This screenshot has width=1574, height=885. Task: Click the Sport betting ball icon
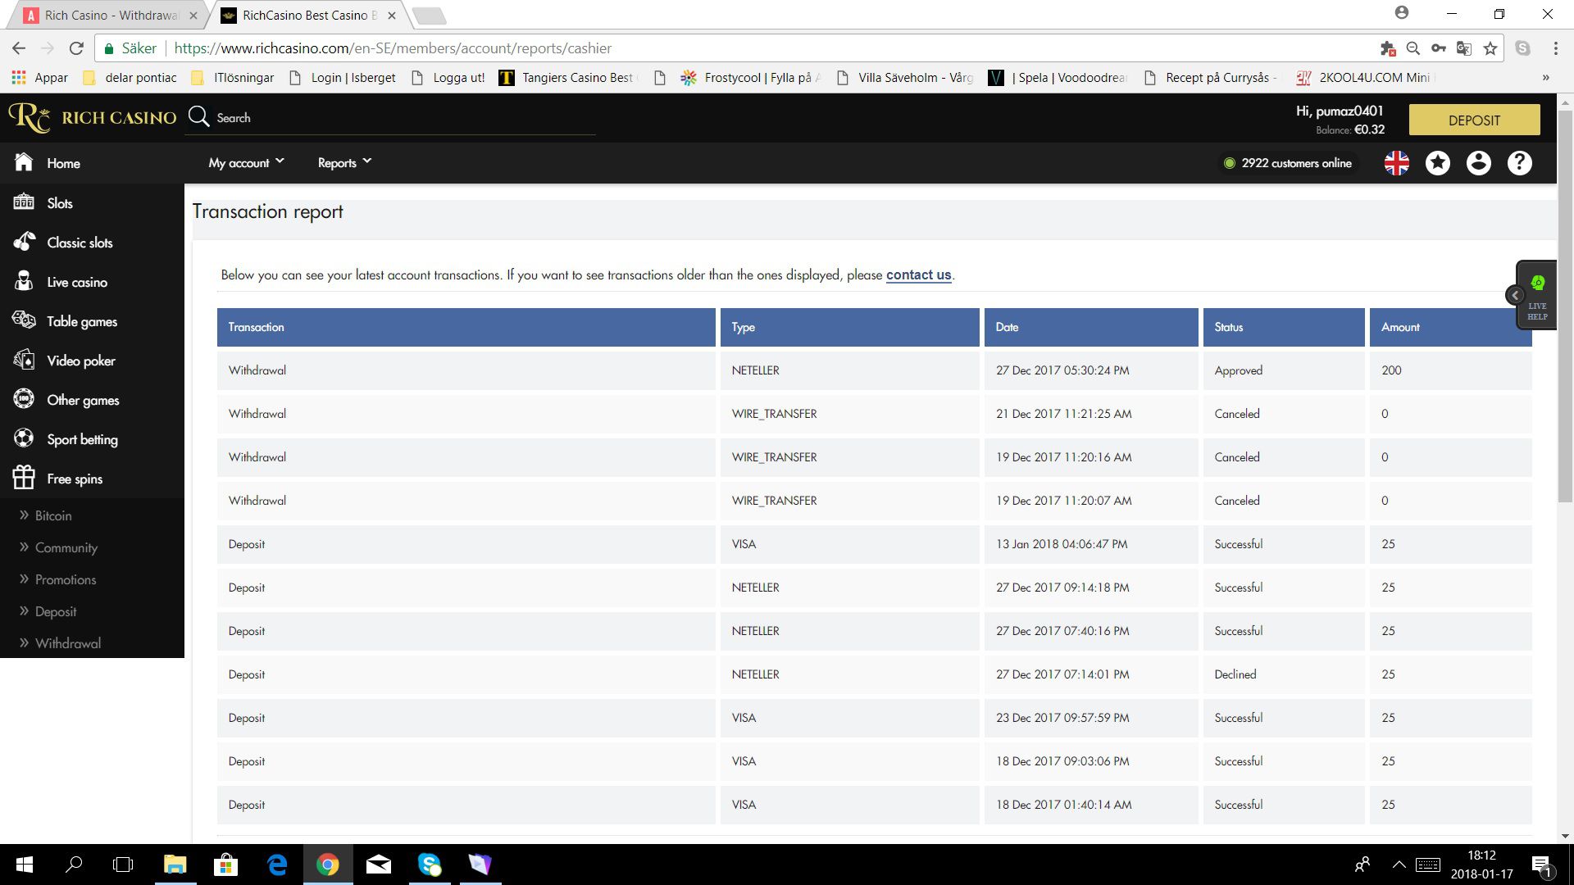click(x=24, y=438)
